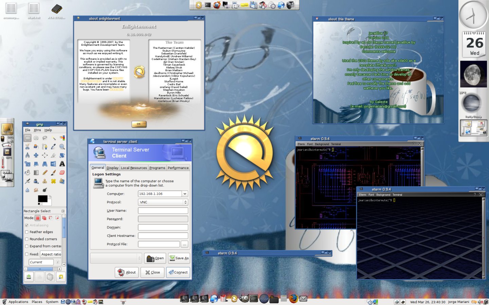This screenshot has height=305, width=489.
Task: Click the camera icon in top launcher bar
Action: pyautogui.click(x=290, y=5)
